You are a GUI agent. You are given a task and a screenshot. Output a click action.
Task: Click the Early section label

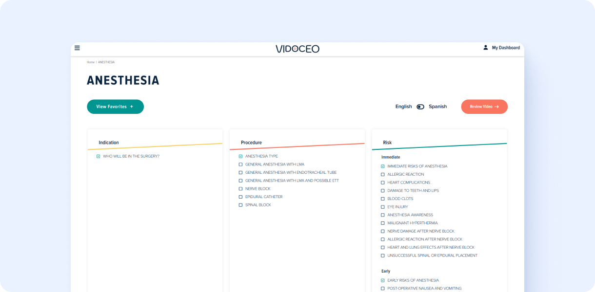pyautogui.click(x=386, y=271)
